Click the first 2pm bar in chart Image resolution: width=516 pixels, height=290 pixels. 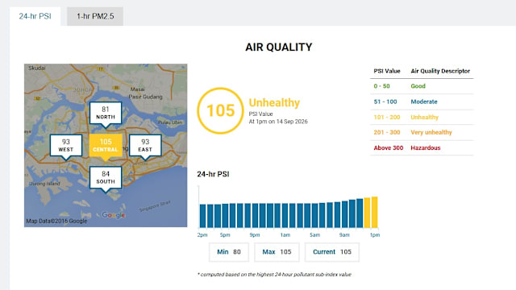point(202,216)
